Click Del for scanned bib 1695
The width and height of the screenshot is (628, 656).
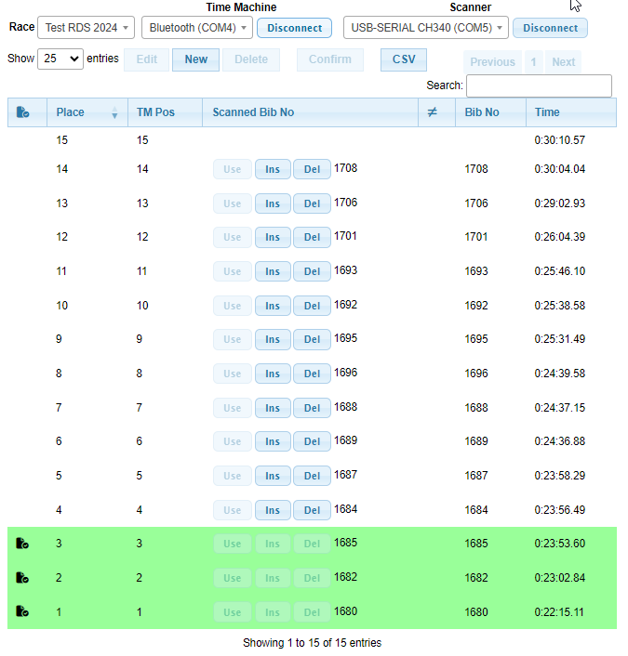[x=312, y=339]
